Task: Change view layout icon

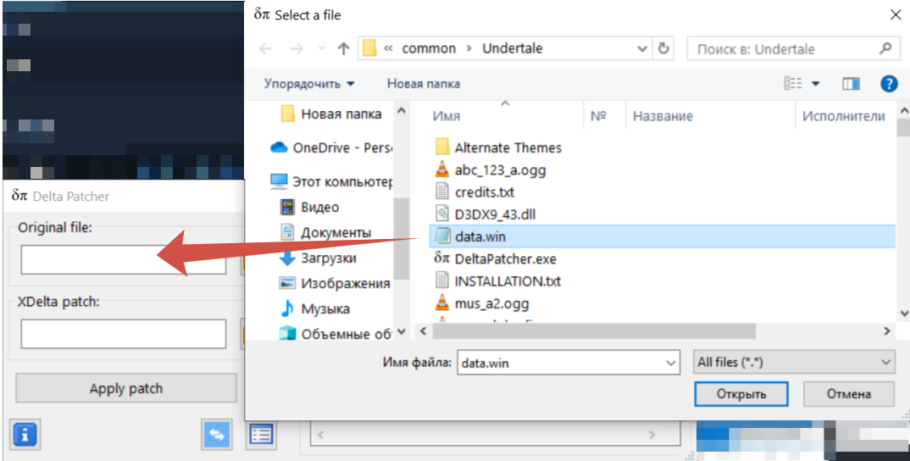Action: click(x=793, y=84)
